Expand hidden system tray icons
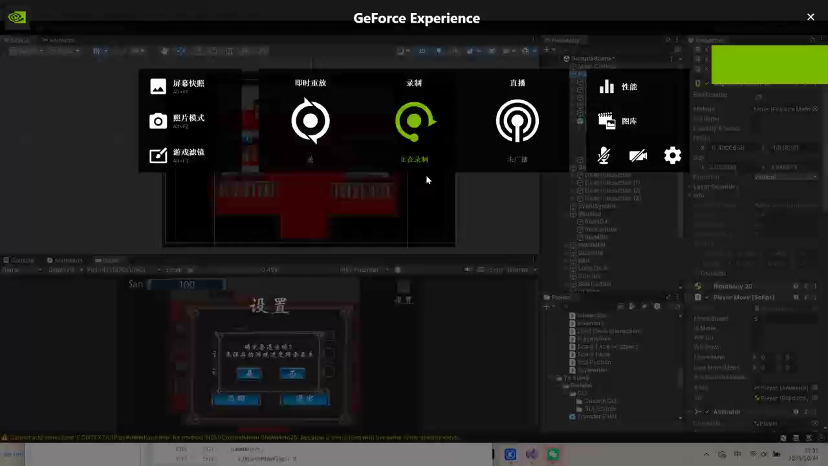Viewport: 828px width, 466px height. point(706,454)
